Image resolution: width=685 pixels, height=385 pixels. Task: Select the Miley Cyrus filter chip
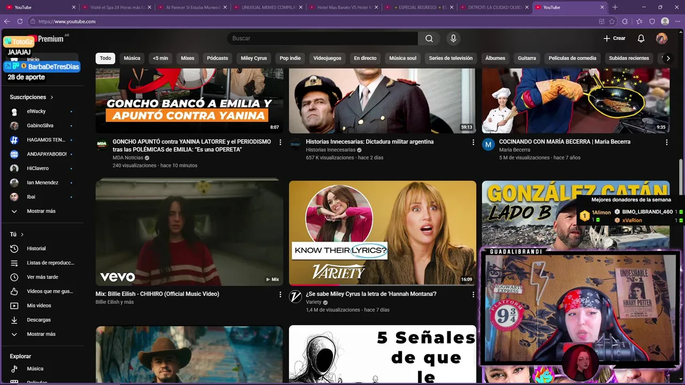254,58
